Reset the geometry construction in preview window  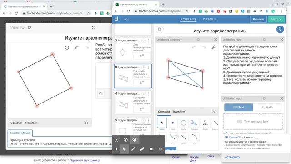(67, 48)
